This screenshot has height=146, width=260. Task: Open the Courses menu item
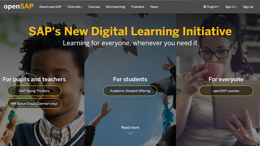point(94,7)
